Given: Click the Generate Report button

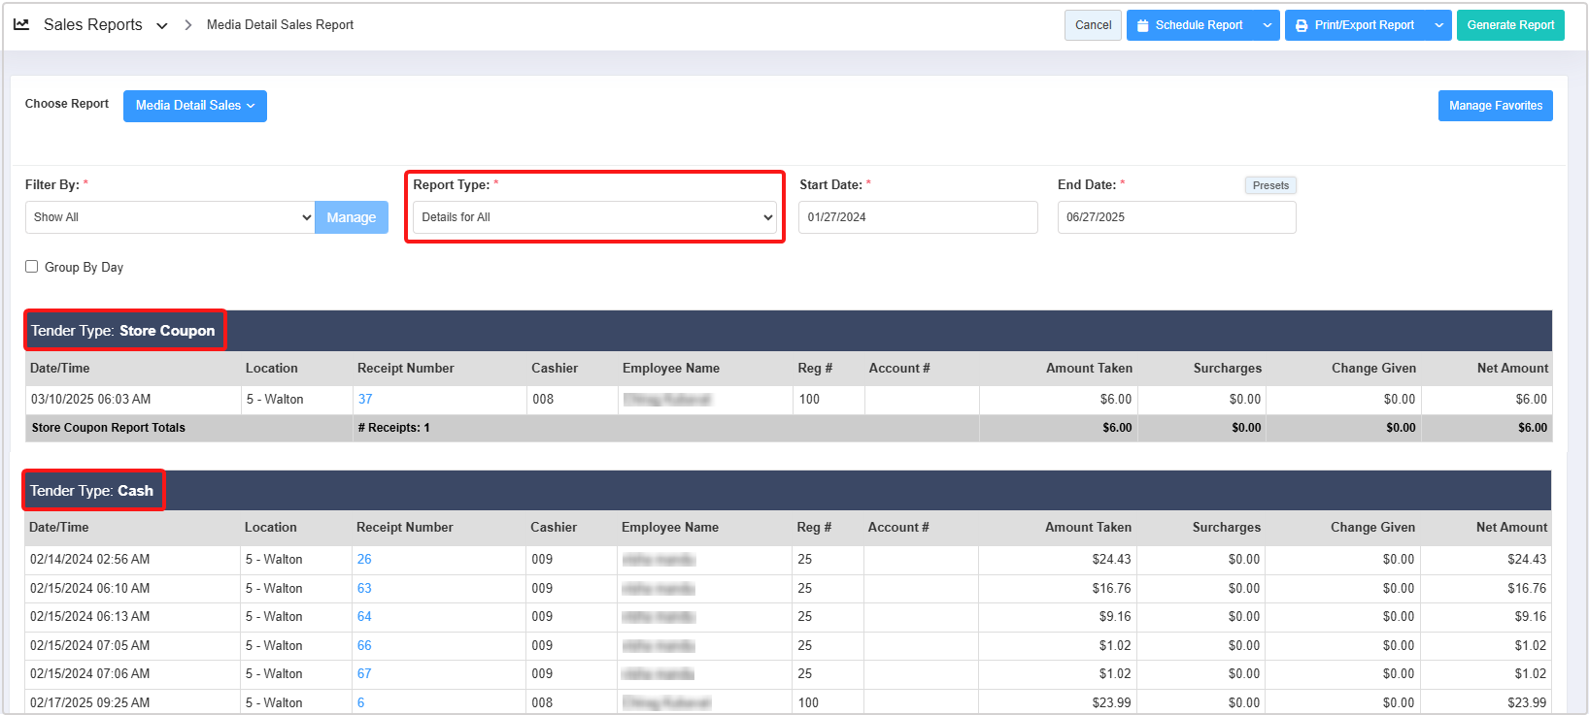Looking at the screenshot, I should pyautogui.click(x=1509, y=25).
